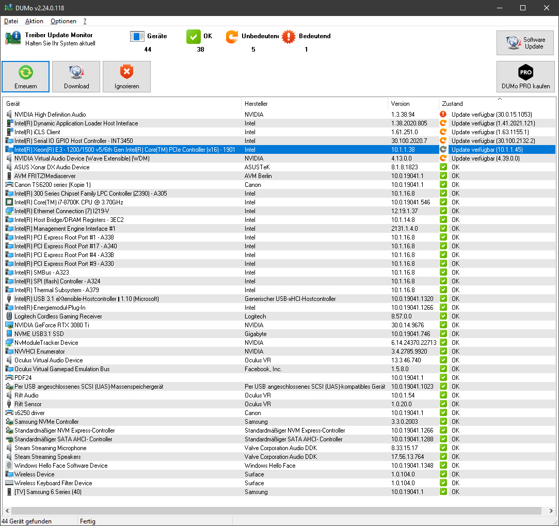Screen dimensions: 559x526
Task: Click USB icon of Rift Sensor row
Action: pyautogui.click(x=9, y=404)
